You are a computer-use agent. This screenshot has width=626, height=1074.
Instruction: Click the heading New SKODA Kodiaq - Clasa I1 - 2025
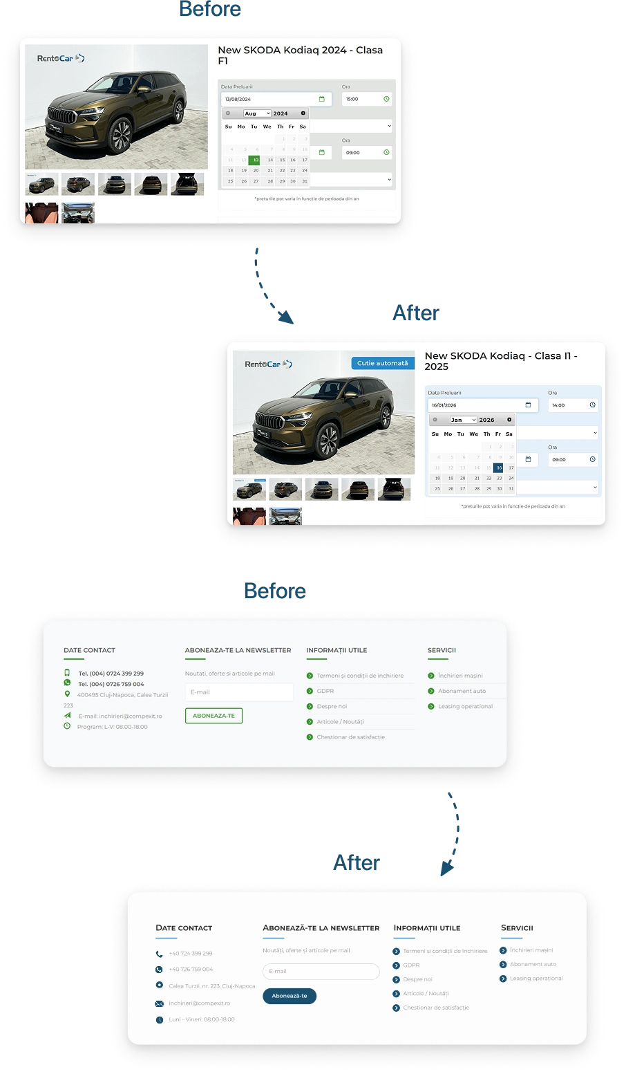pos(501,361)
